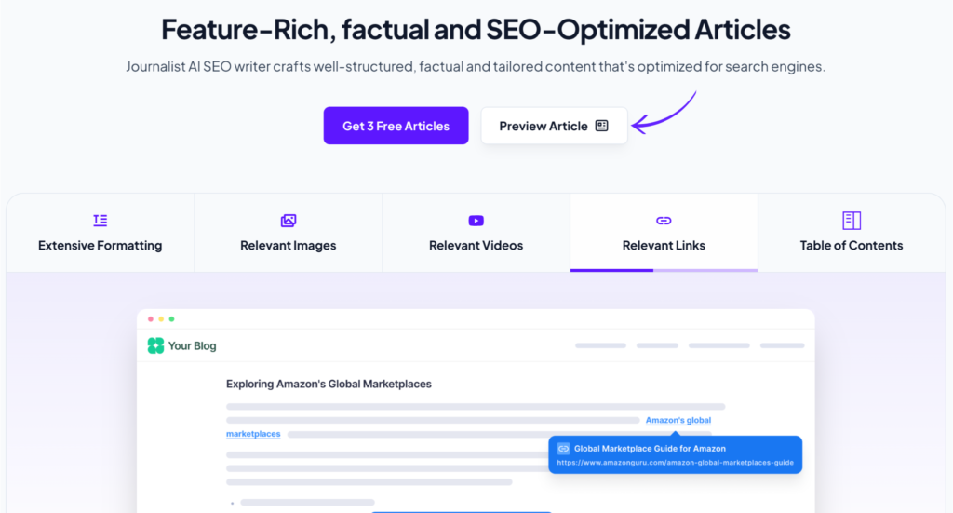Show the Table of Contents tab
This screenshot has width=953, height=513.
pyautogui.click(x=852, y=232)
